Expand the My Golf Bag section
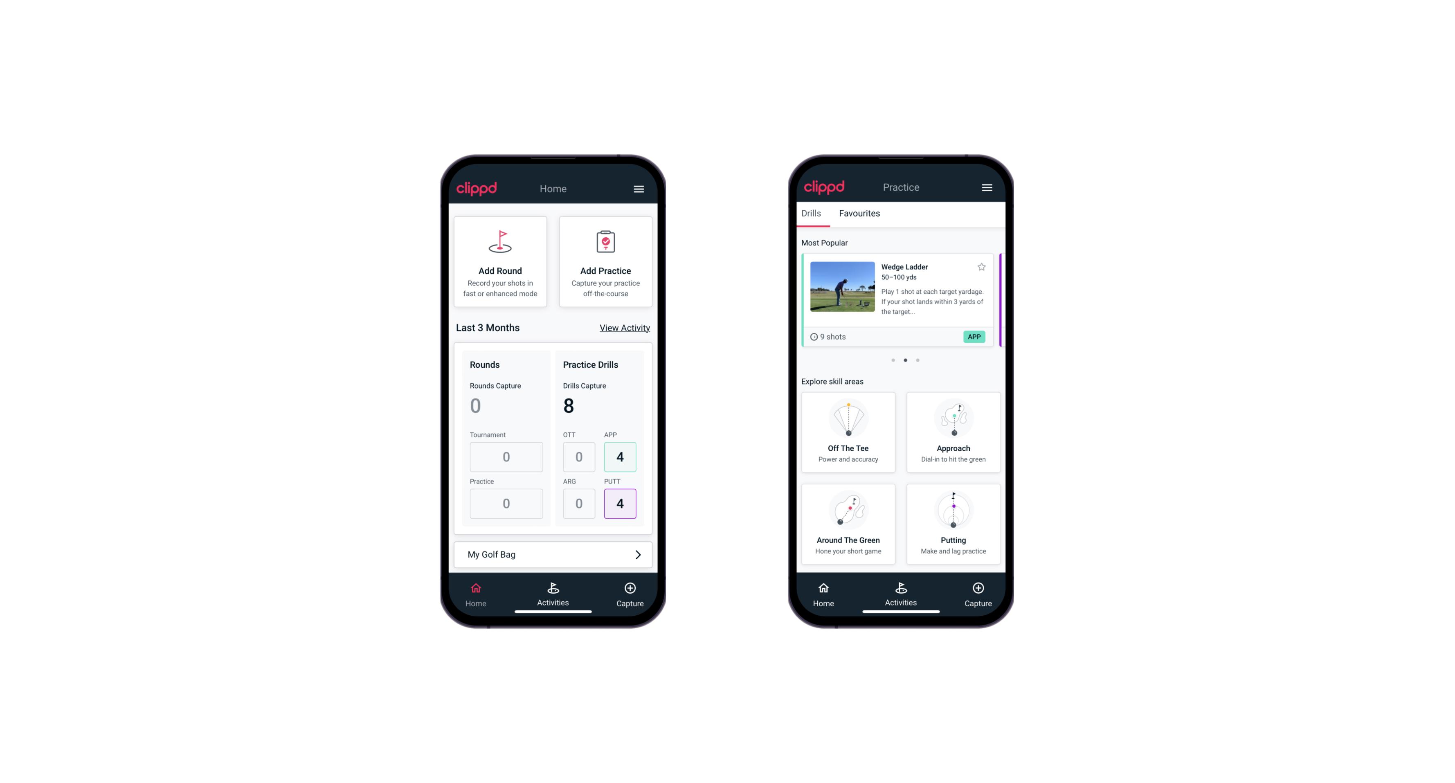 point(636,554)
